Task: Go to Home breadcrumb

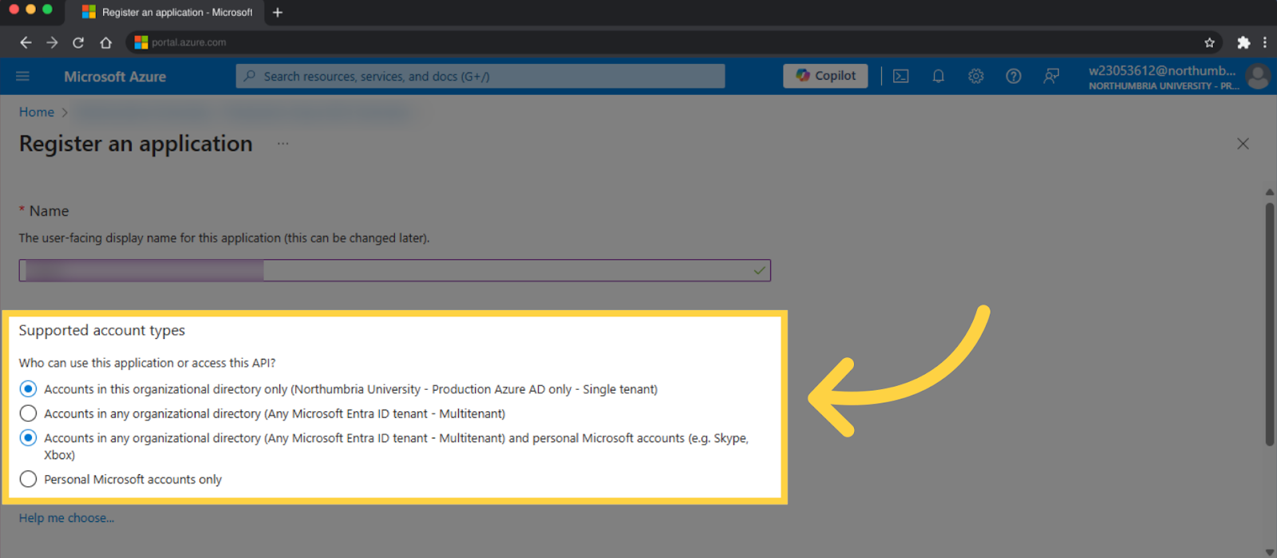Action: (37, 112)
